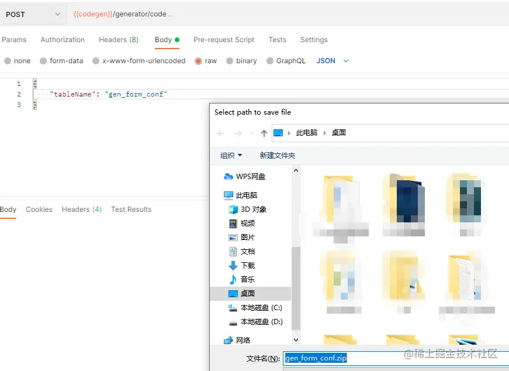
Task: Select the none body type radio
Action: coord(8,61)
